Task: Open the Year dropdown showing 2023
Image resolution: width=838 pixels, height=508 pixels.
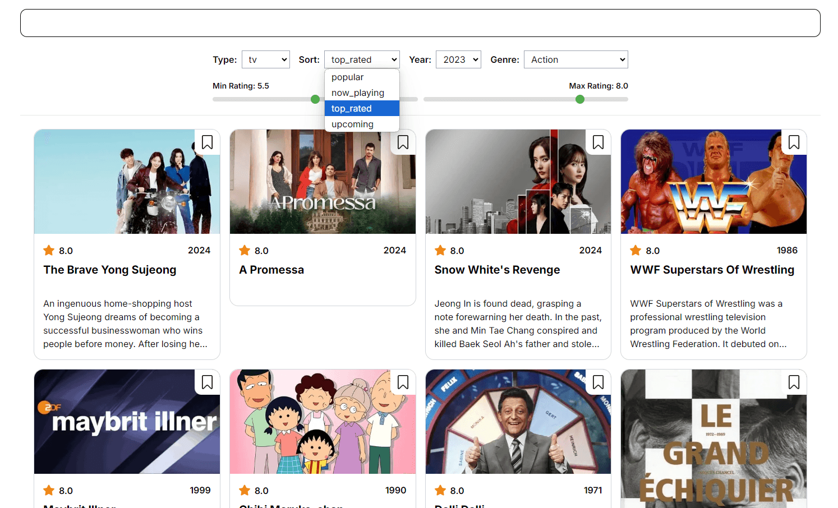Action: pos(458,59)
